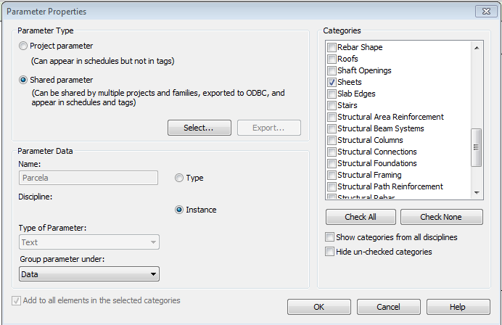Click the categories list scroll-up arrow
This screenshot has height=325, width=502.
pos(477,48)
